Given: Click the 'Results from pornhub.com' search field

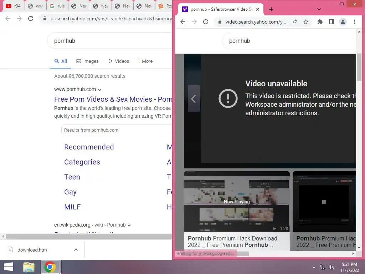Looking at the screenshot, I should [117, 130].
